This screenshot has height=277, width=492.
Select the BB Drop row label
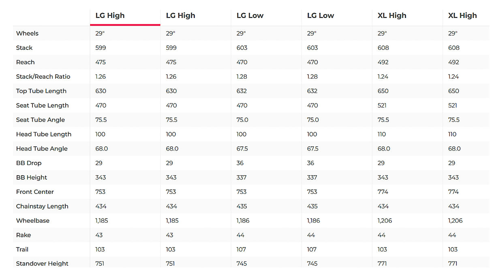pyautogui.click(x=29, y=163)
